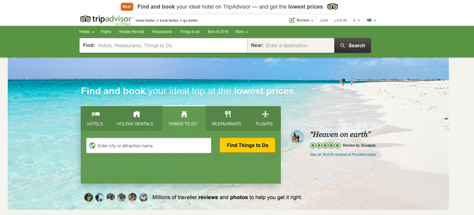Screen dimensions: 474x215
Task: Click the Near destination input field
Action: [x=291, y=46]
